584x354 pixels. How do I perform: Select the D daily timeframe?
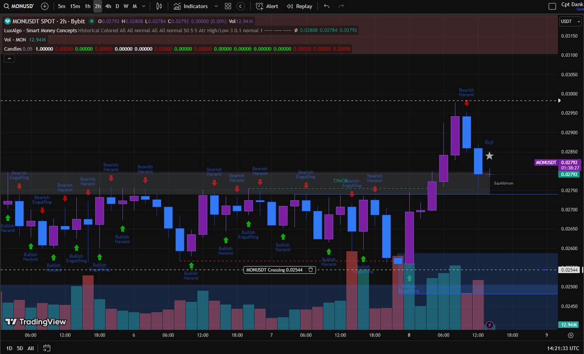117,6
